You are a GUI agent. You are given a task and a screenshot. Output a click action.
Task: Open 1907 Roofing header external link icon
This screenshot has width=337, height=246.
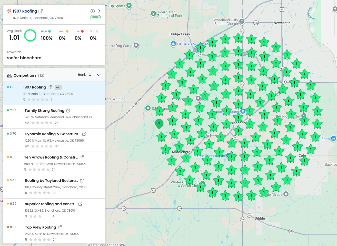(x=41, y=11)
